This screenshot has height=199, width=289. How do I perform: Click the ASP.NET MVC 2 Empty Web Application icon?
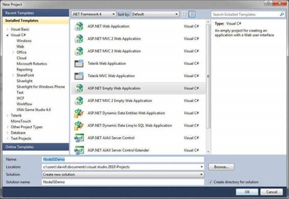[x=79, y=101]
